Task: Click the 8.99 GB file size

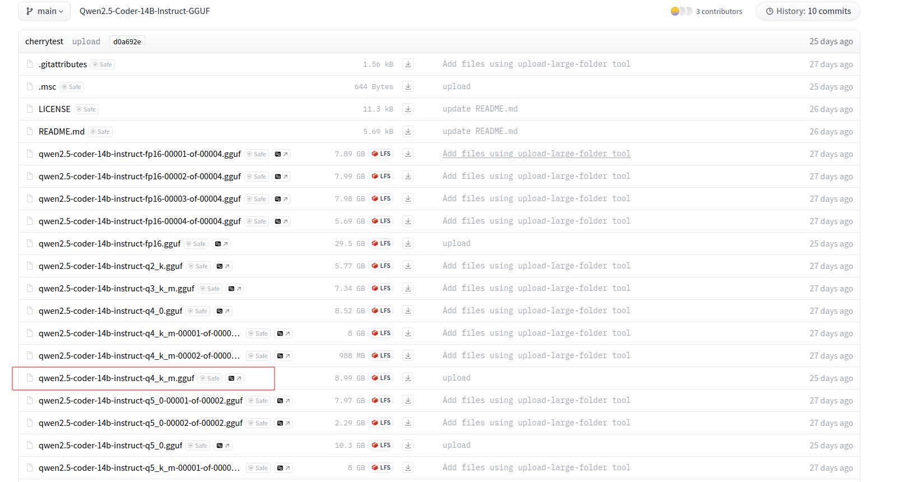Action: coord(350,378)
